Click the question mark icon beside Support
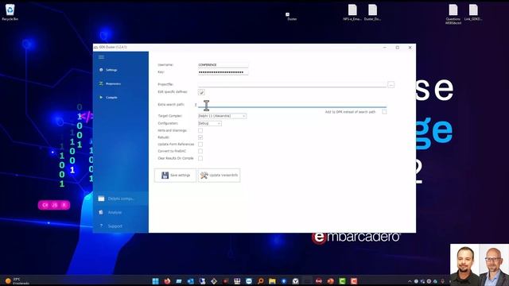 click(101, 226)
